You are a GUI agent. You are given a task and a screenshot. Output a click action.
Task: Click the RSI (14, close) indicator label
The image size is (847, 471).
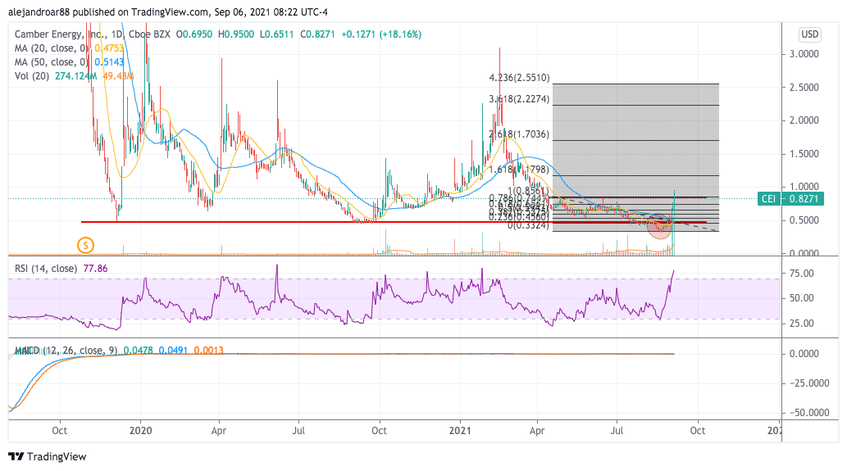coord(45,268)
